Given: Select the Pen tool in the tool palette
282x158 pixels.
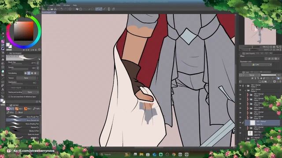Looking at the screenshot, I should [x=3, y=41].
